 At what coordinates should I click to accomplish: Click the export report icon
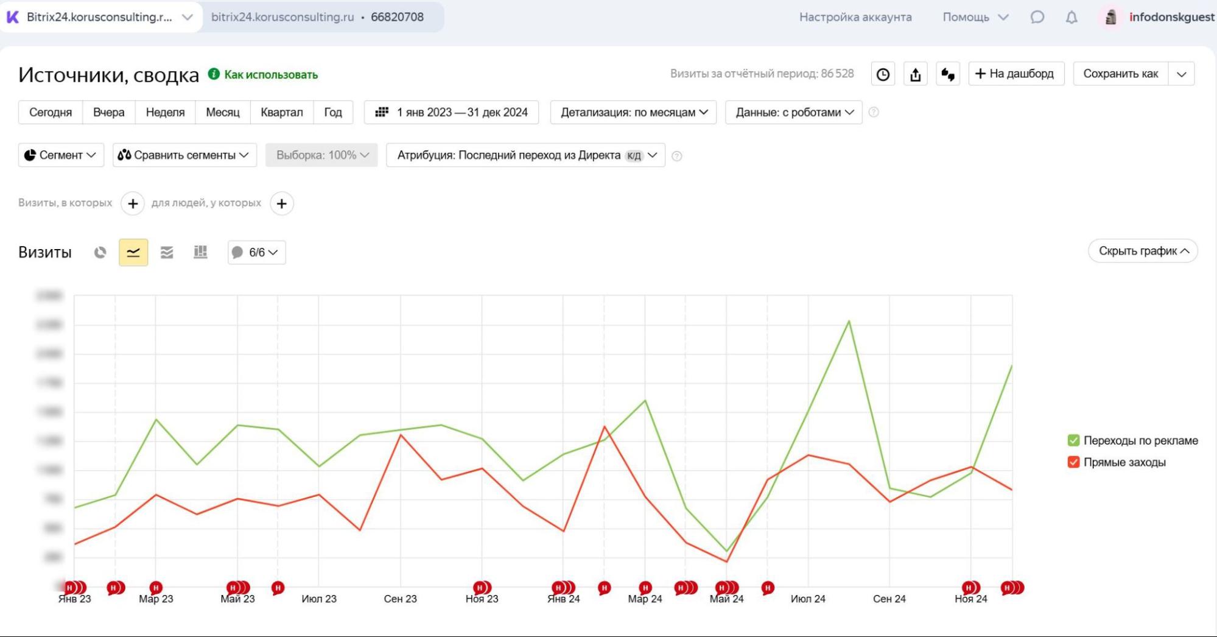(x=915, y=74)
